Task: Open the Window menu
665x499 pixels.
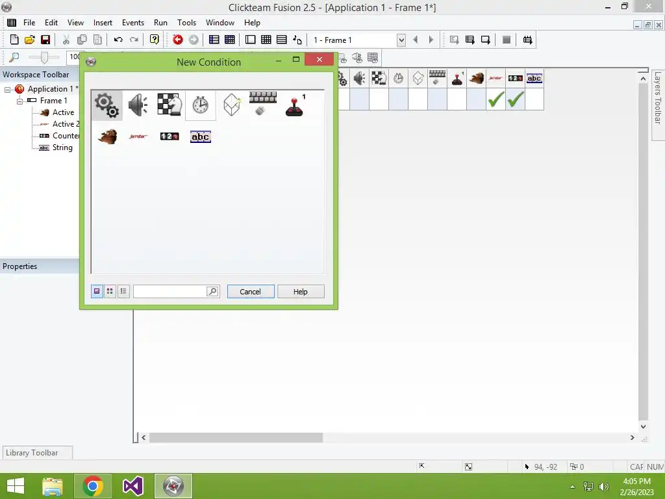Action: tap(220, 23)
